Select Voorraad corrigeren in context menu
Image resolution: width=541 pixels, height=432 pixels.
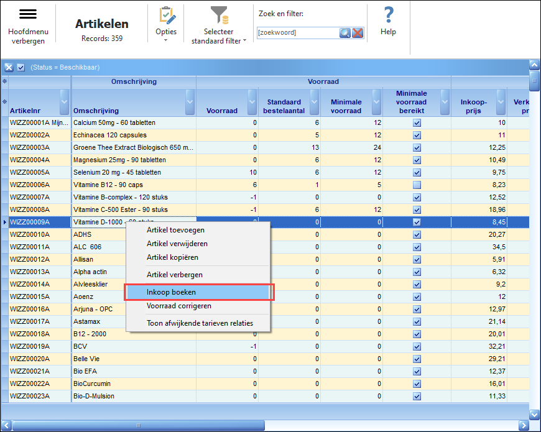198,306
